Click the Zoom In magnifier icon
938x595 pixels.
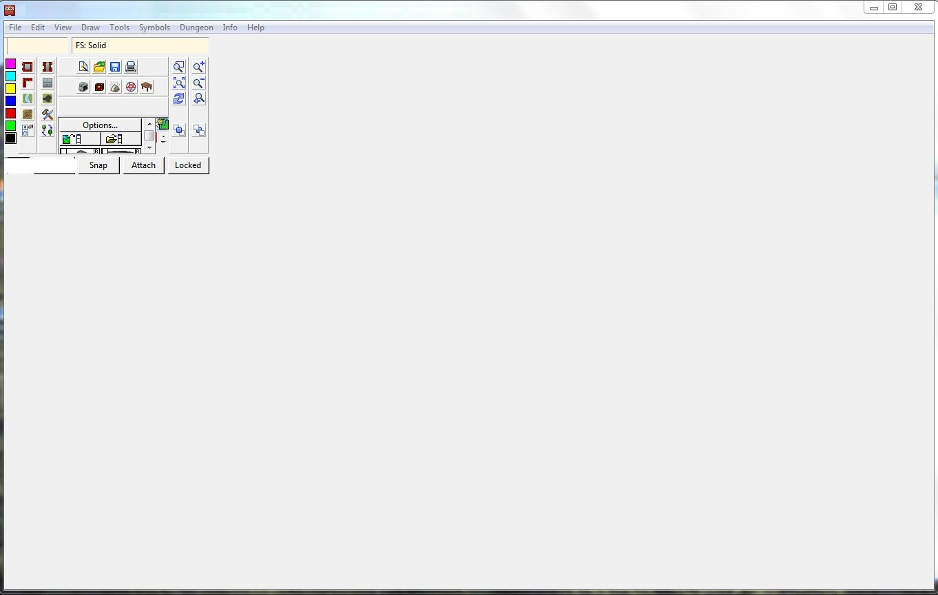click(199, 67)
